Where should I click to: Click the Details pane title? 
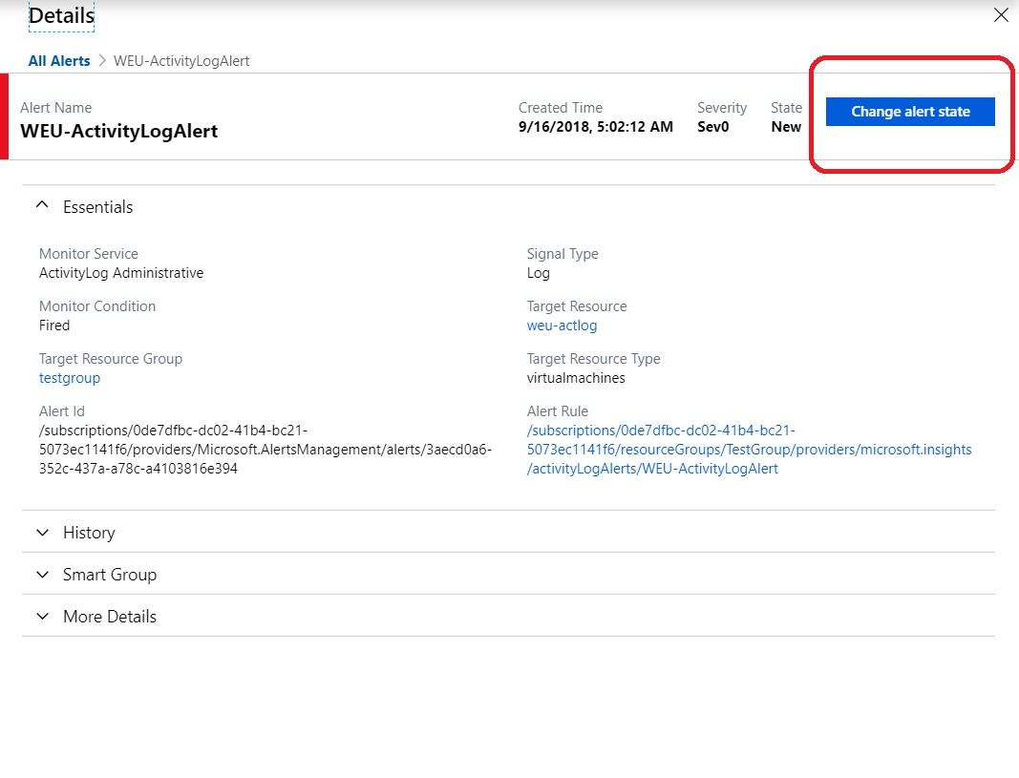pyautogui.click(x=62, y=15)
